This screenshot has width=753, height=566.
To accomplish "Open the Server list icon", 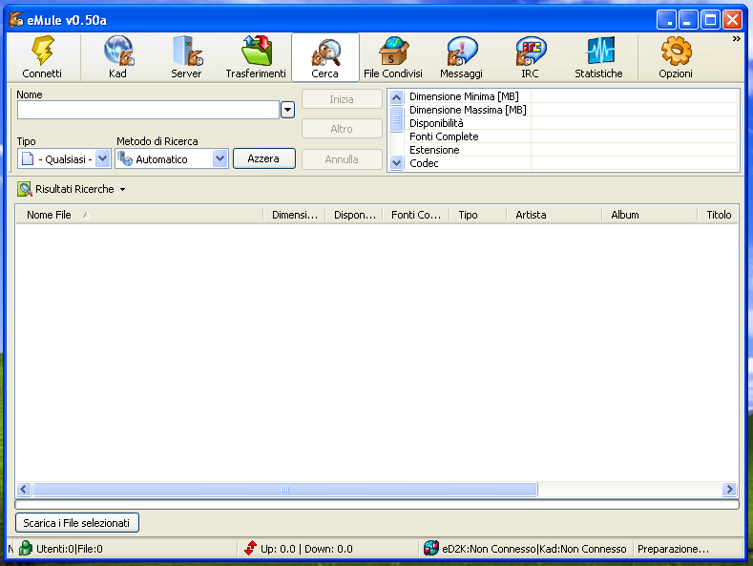I will tap(186, 52).
